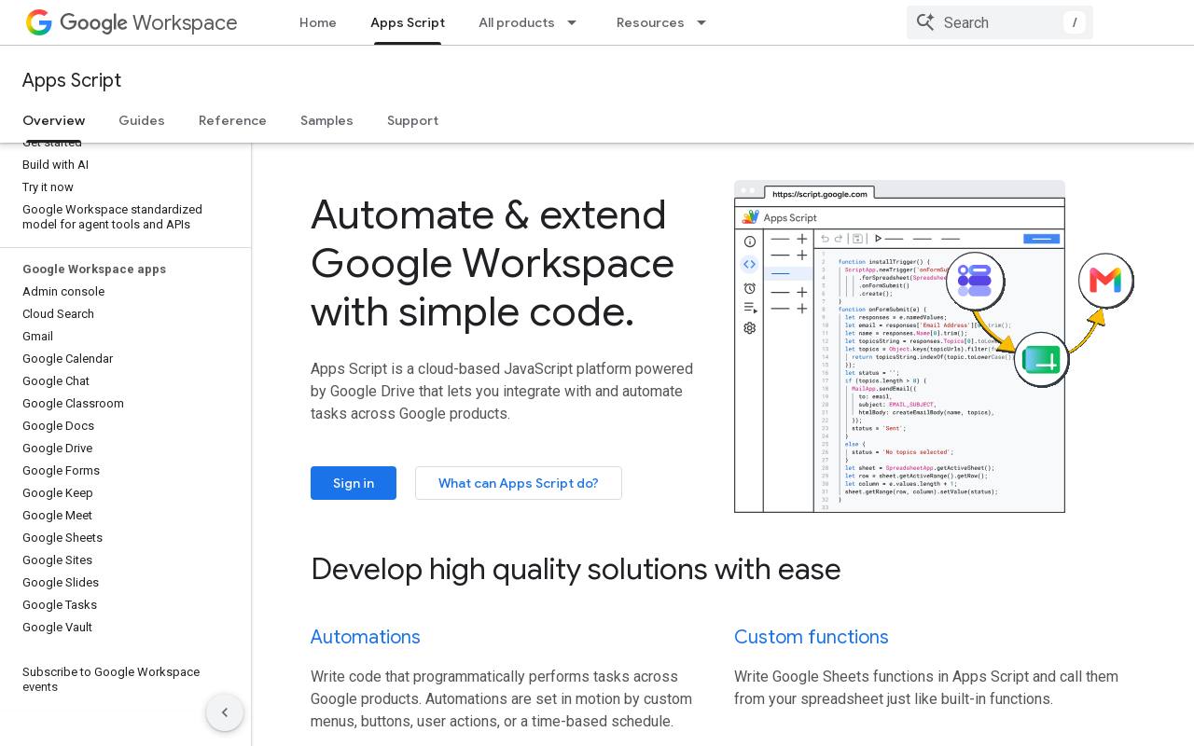Open Google Sheets in the sidebar

click(62, 538)
